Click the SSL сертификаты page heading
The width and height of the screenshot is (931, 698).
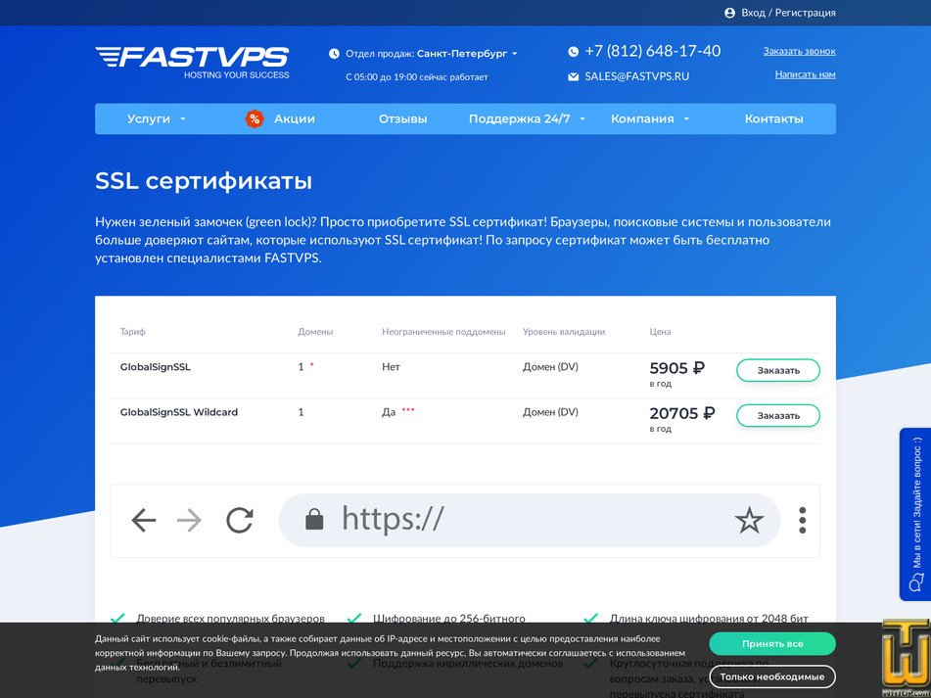(x=204, y=181)
